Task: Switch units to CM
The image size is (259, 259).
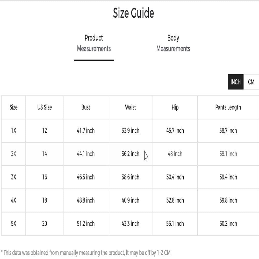Action: tap(251, 82)
